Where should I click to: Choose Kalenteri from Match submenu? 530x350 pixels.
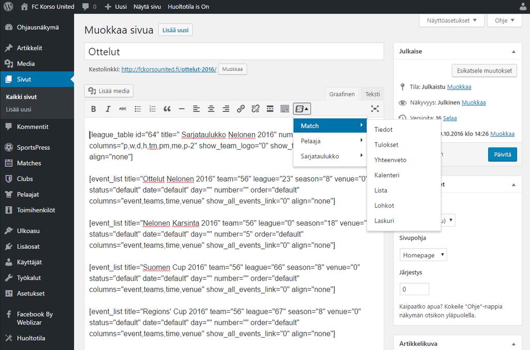404,175
